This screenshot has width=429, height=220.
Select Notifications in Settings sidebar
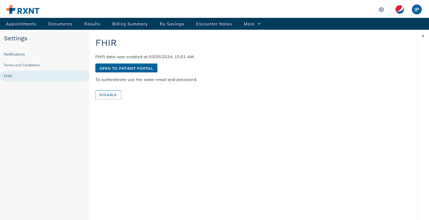(x=14, y=54)
